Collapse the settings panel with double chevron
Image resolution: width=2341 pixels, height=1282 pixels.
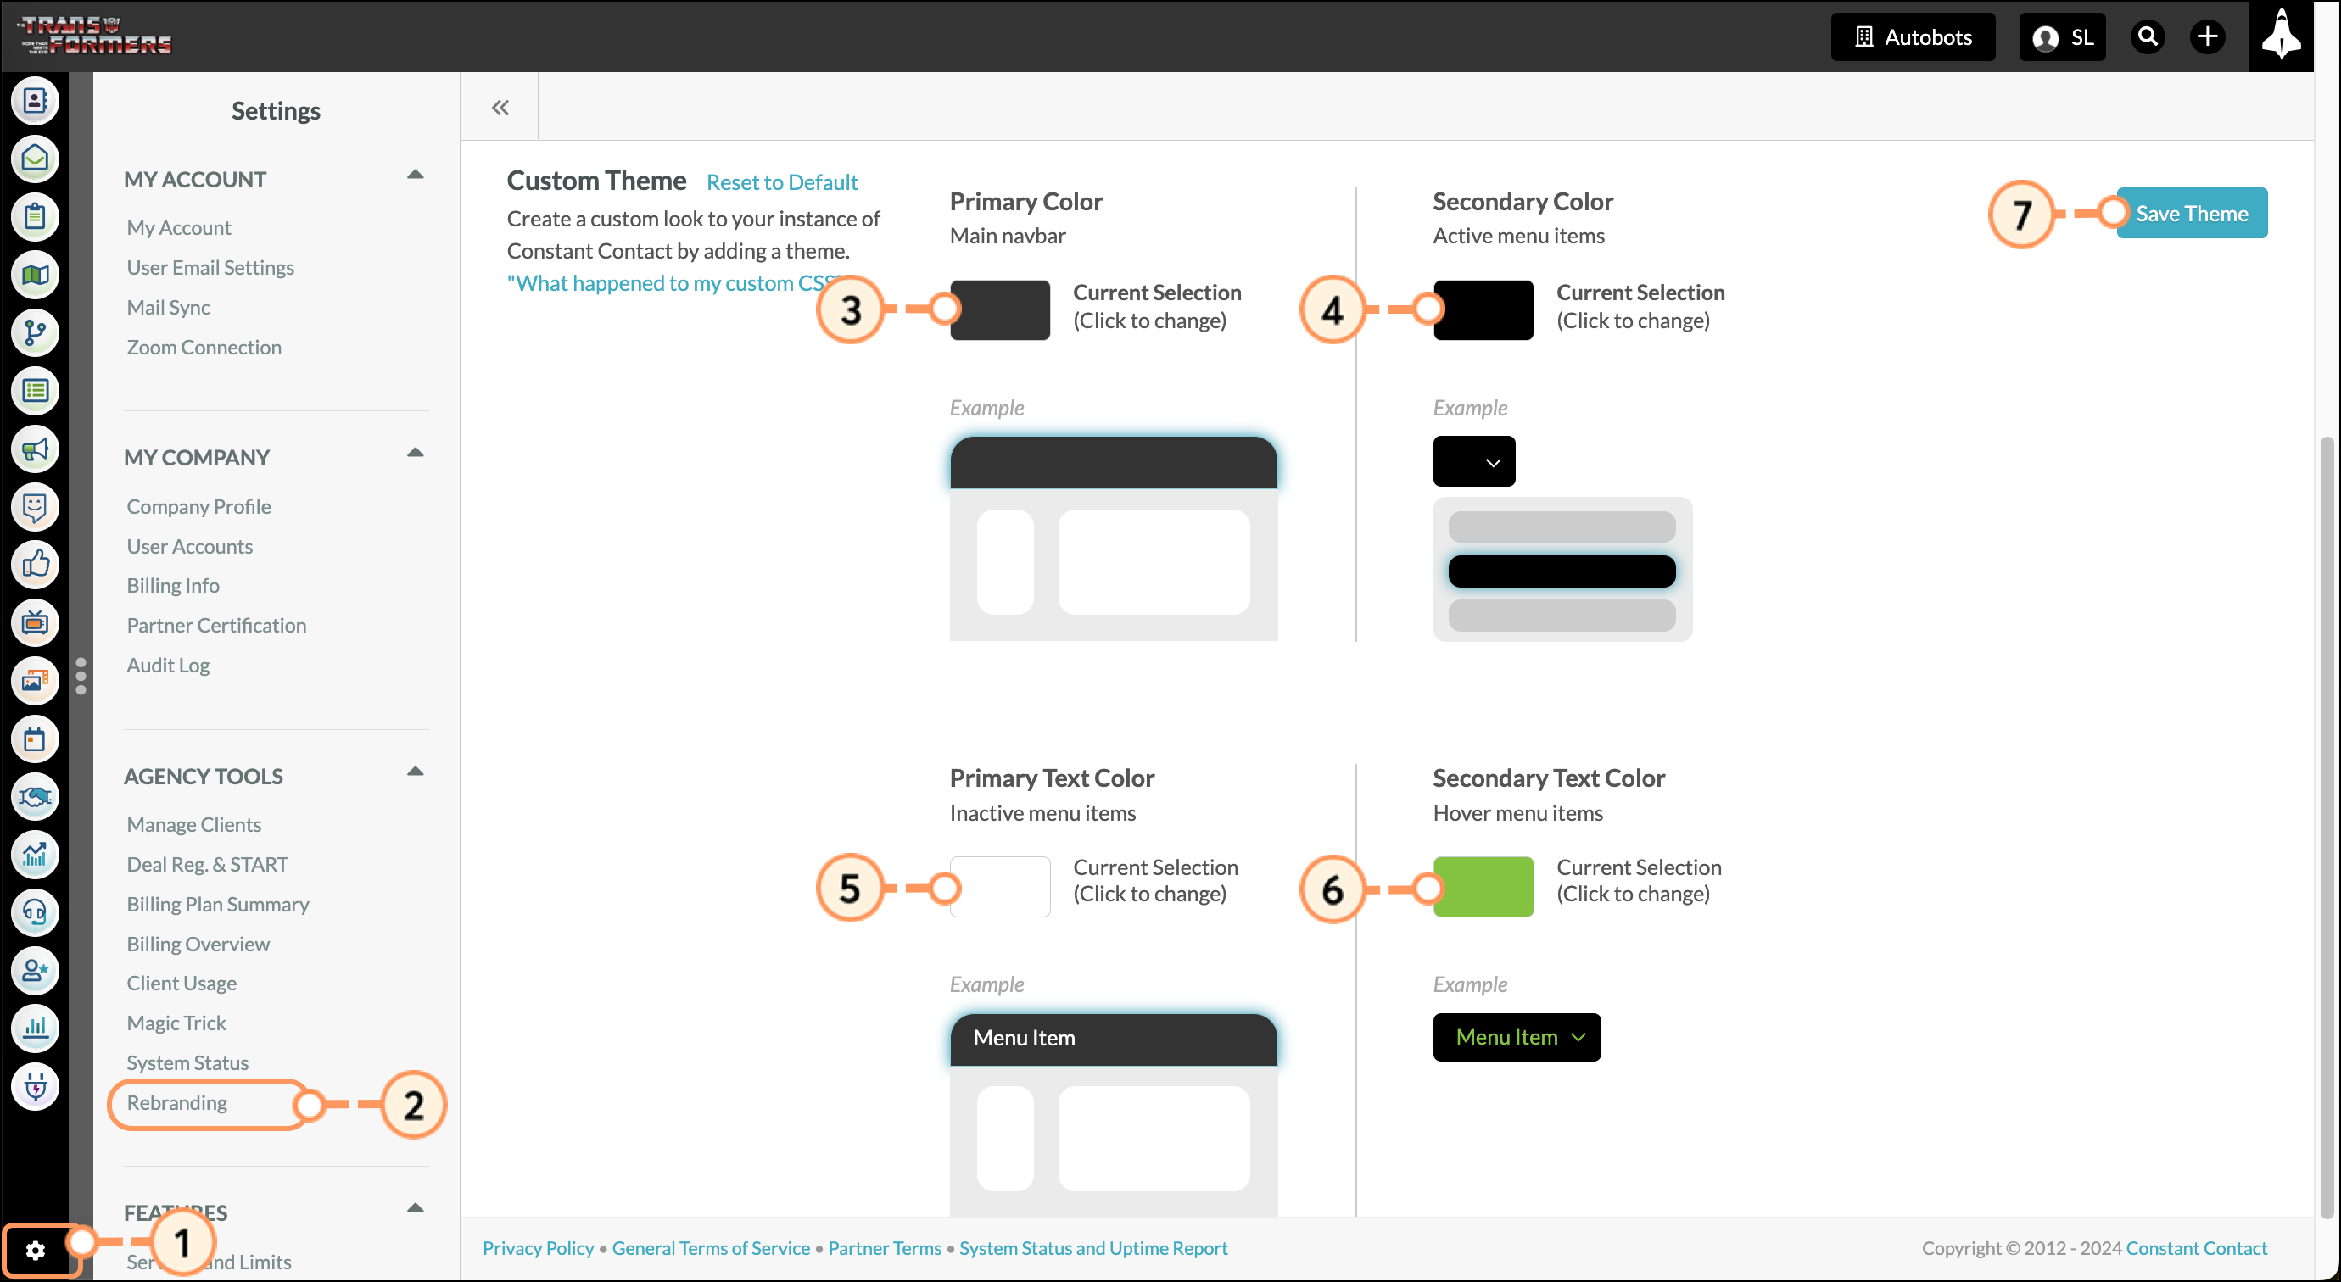click(500, 107)
